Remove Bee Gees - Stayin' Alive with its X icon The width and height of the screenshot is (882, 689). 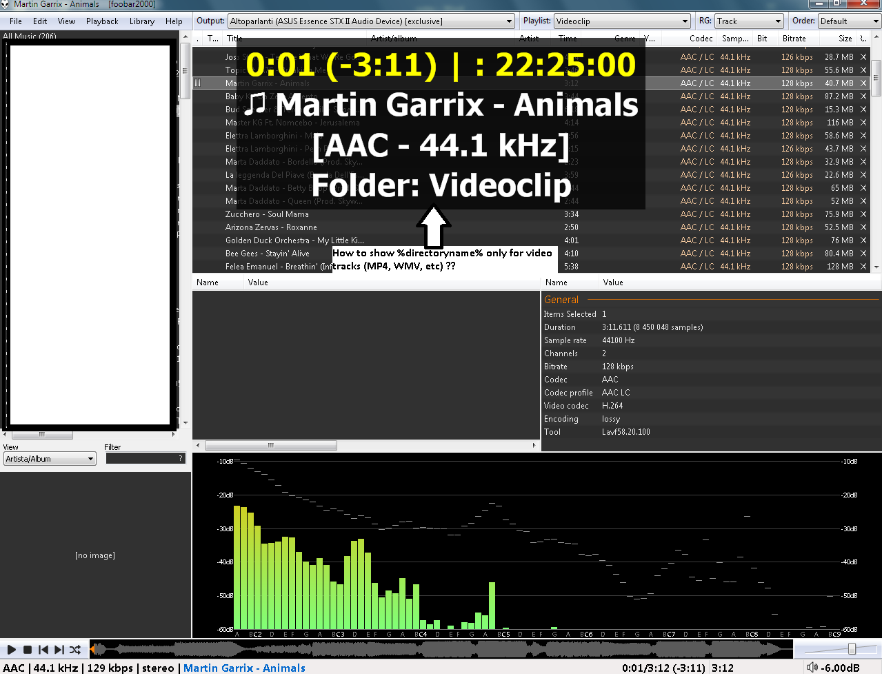click(x=863, y=254)
